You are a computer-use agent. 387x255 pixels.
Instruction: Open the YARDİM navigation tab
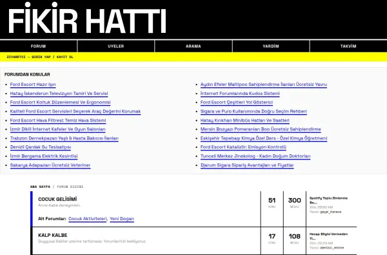pyautogui.click(x=271, y=46)
